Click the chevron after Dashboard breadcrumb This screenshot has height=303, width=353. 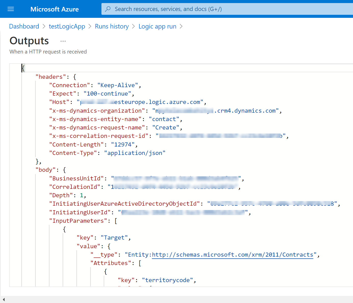44,27
